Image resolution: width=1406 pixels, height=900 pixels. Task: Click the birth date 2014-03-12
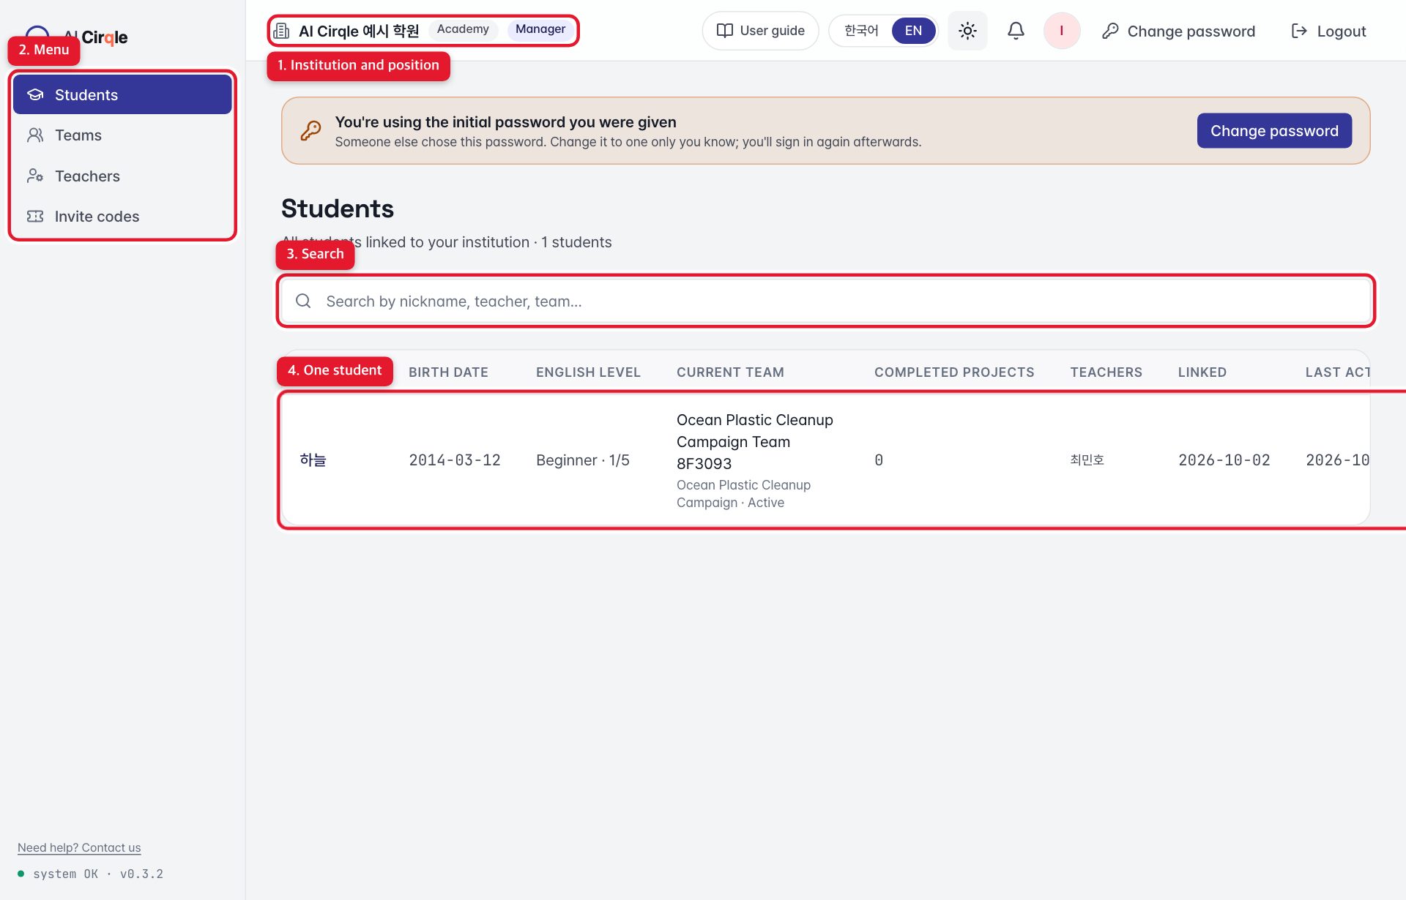pos(455,460)
